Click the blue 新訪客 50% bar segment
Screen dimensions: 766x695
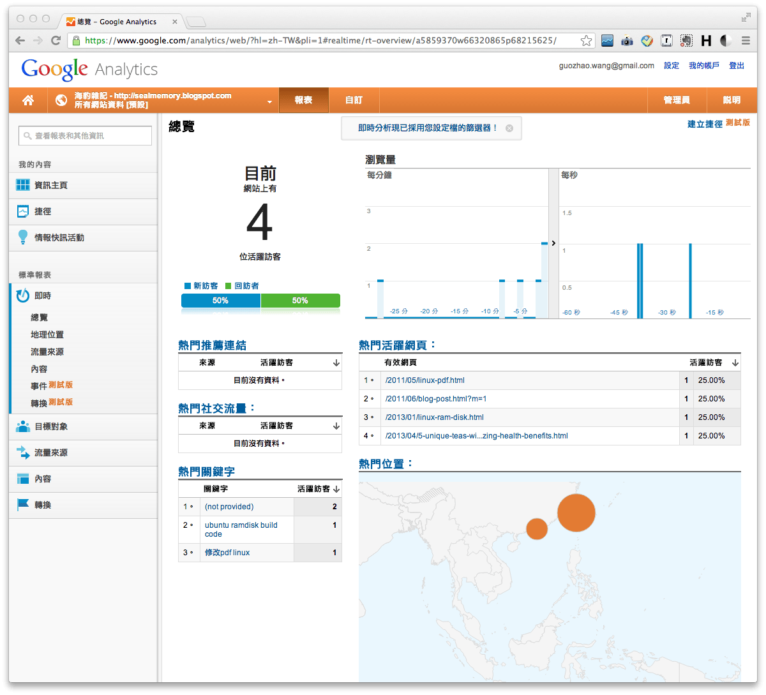[220, 299]
